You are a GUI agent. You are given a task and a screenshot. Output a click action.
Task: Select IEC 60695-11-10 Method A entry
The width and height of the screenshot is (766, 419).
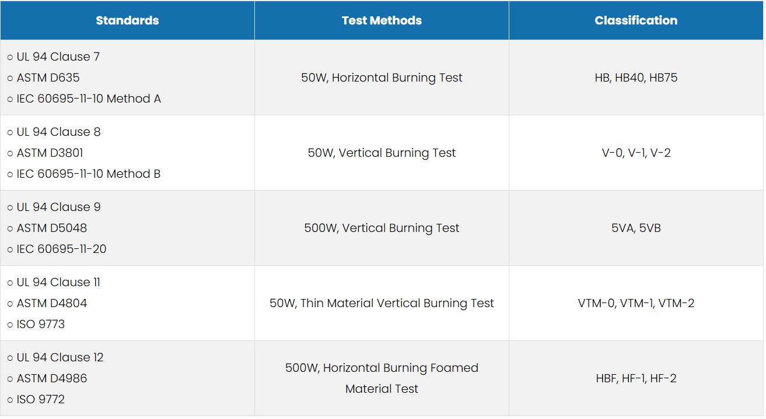point(88,98)
